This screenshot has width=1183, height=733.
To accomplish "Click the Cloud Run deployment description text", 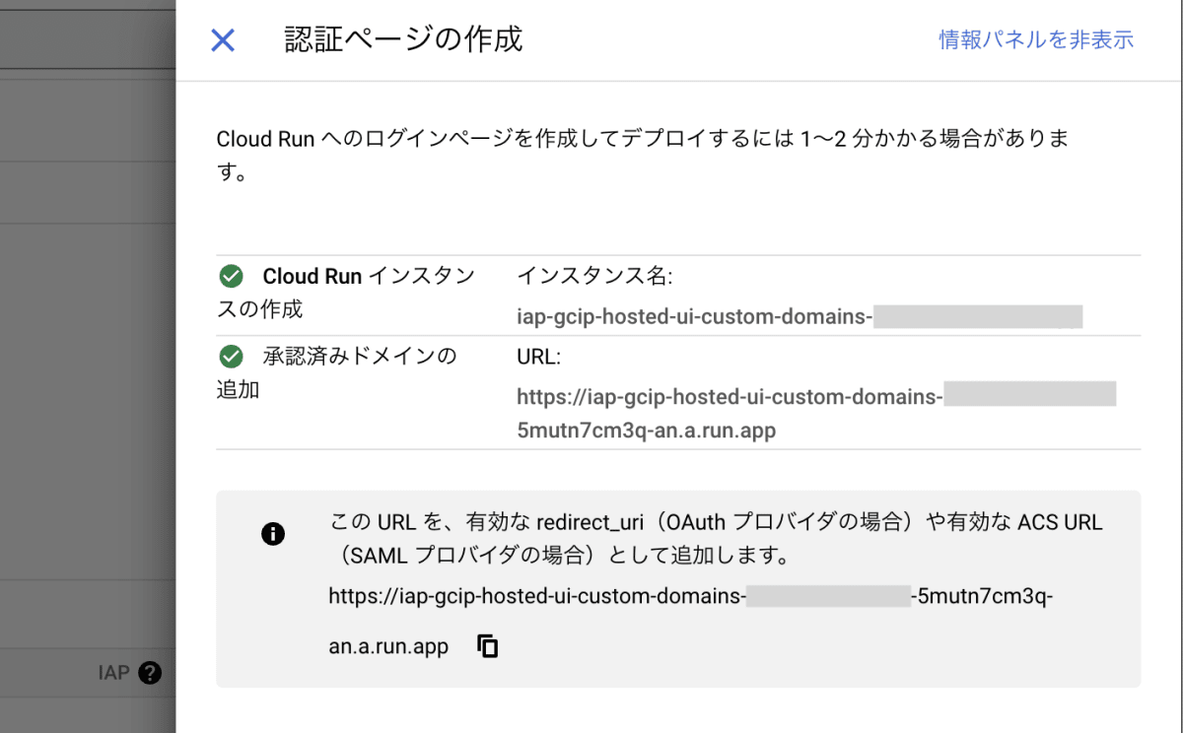I will [x=643, y=139].
